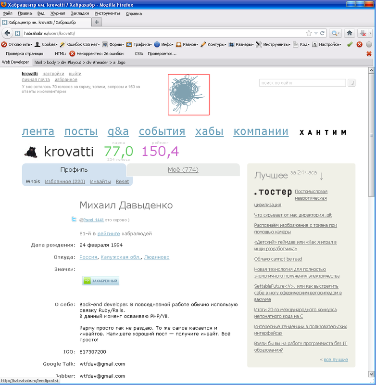Click the downloads arrow icon in toolbar

363,33
